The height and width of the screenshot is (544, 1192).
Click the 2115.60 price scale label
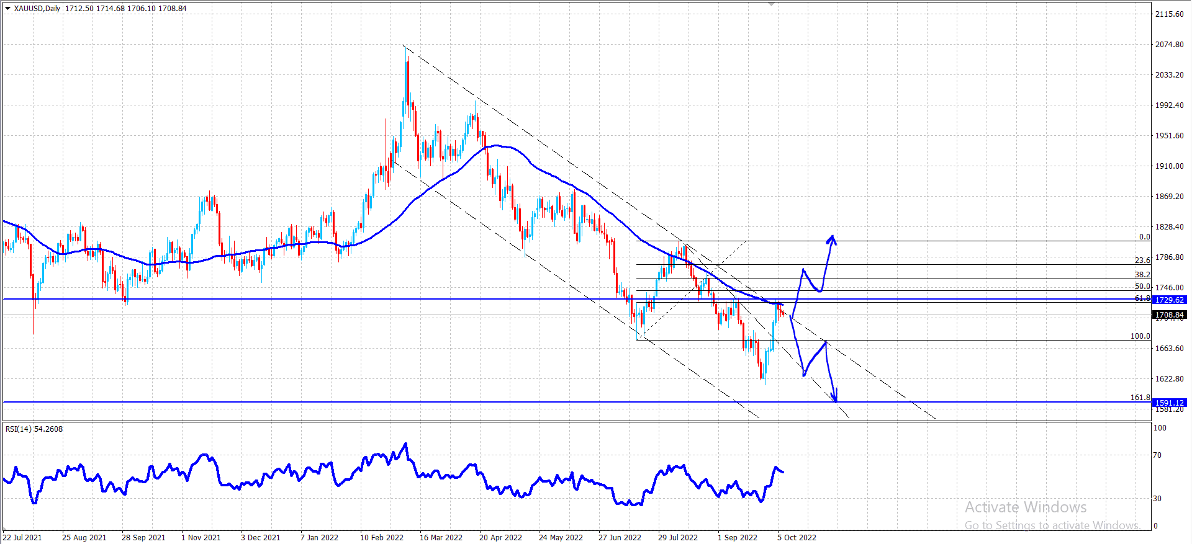coord(1170,14)
